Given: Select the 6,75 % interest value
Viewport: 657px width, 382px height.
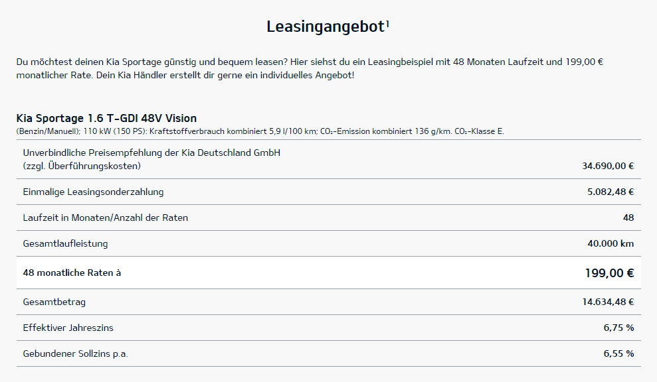Looking at the screenshot, I should [619, 328].
